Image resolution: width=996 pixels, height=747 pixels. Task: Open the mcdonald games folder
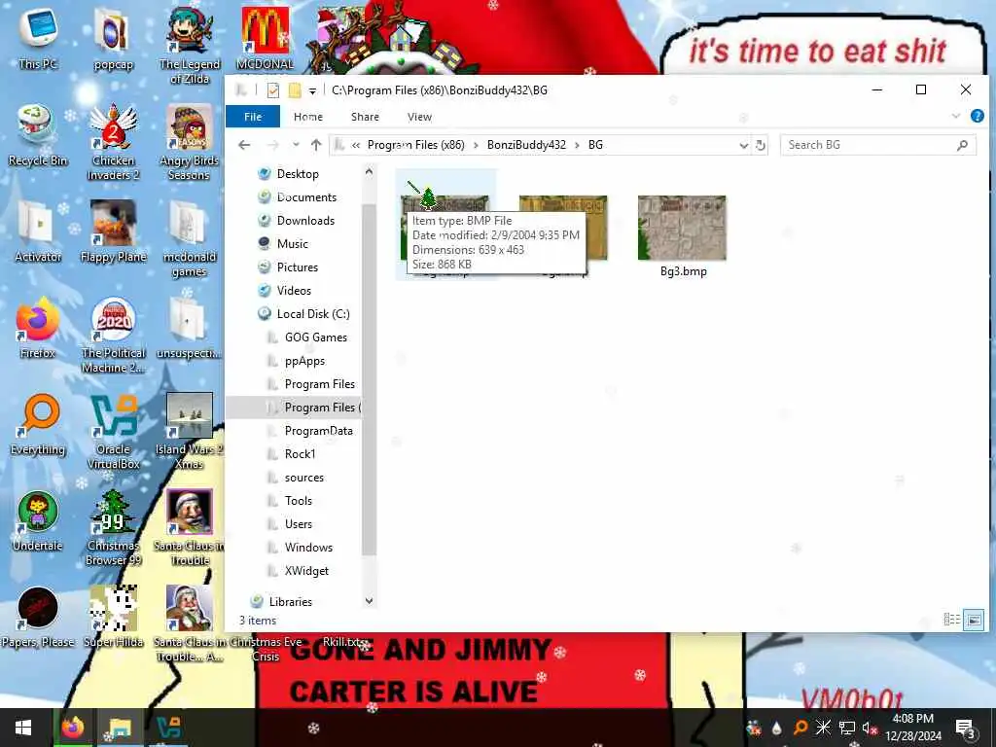(x=190, y=239)
